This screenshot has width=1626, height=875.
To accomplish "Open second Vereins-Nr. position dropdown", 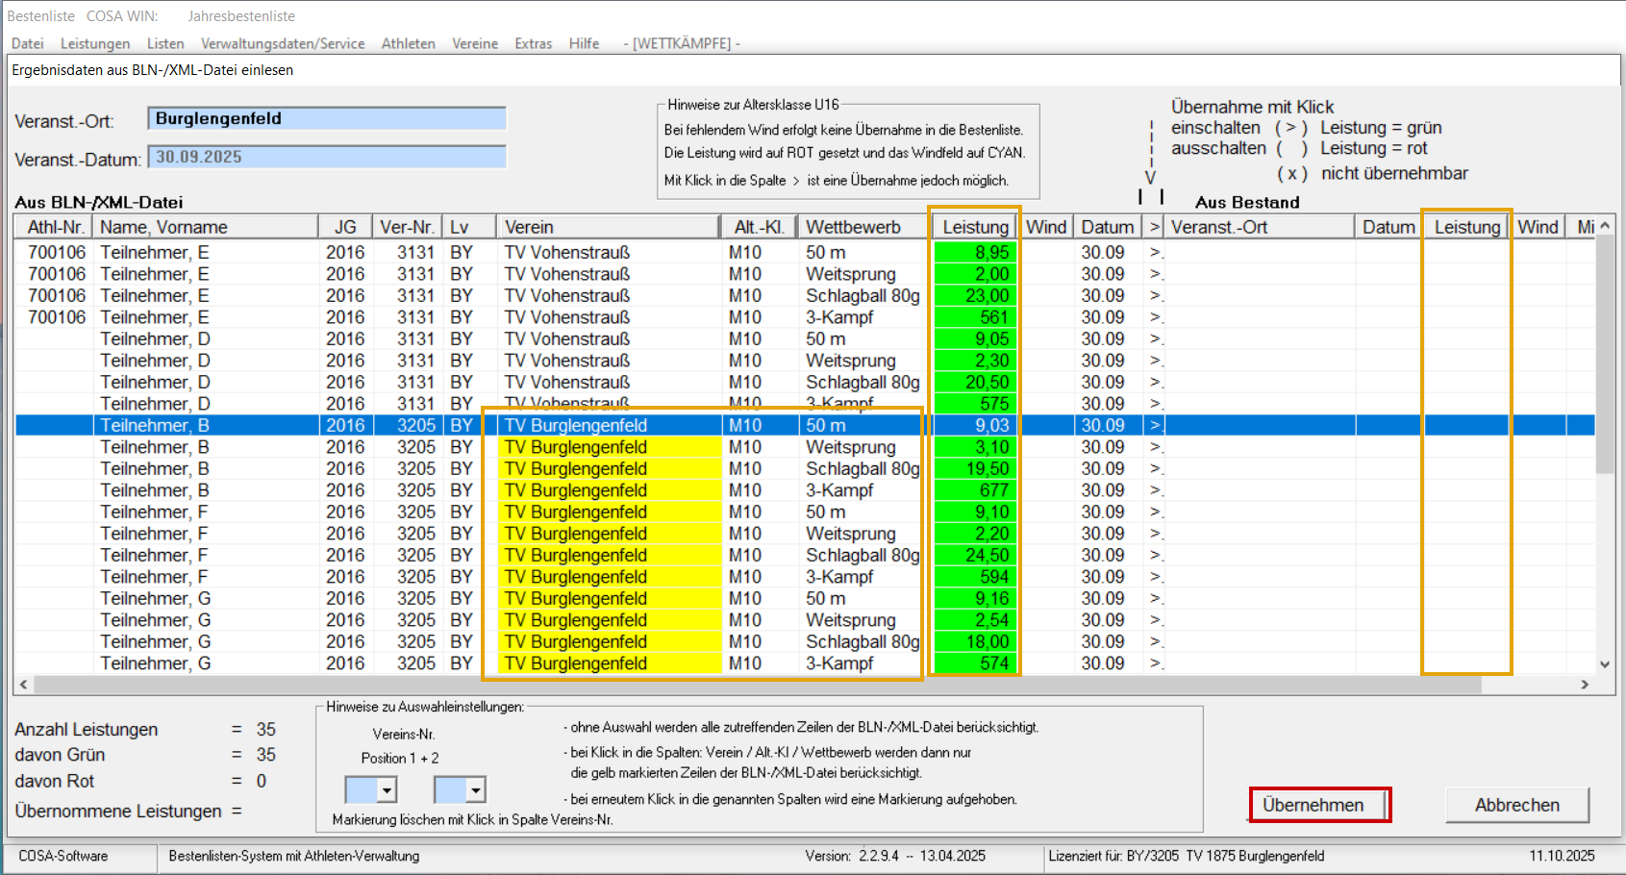I will point(475,790).
